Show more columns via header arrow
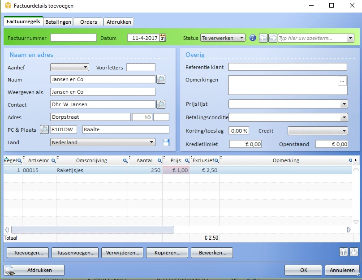Image resolution: width=362 pixels, height=280 pixels. (356, 160)
